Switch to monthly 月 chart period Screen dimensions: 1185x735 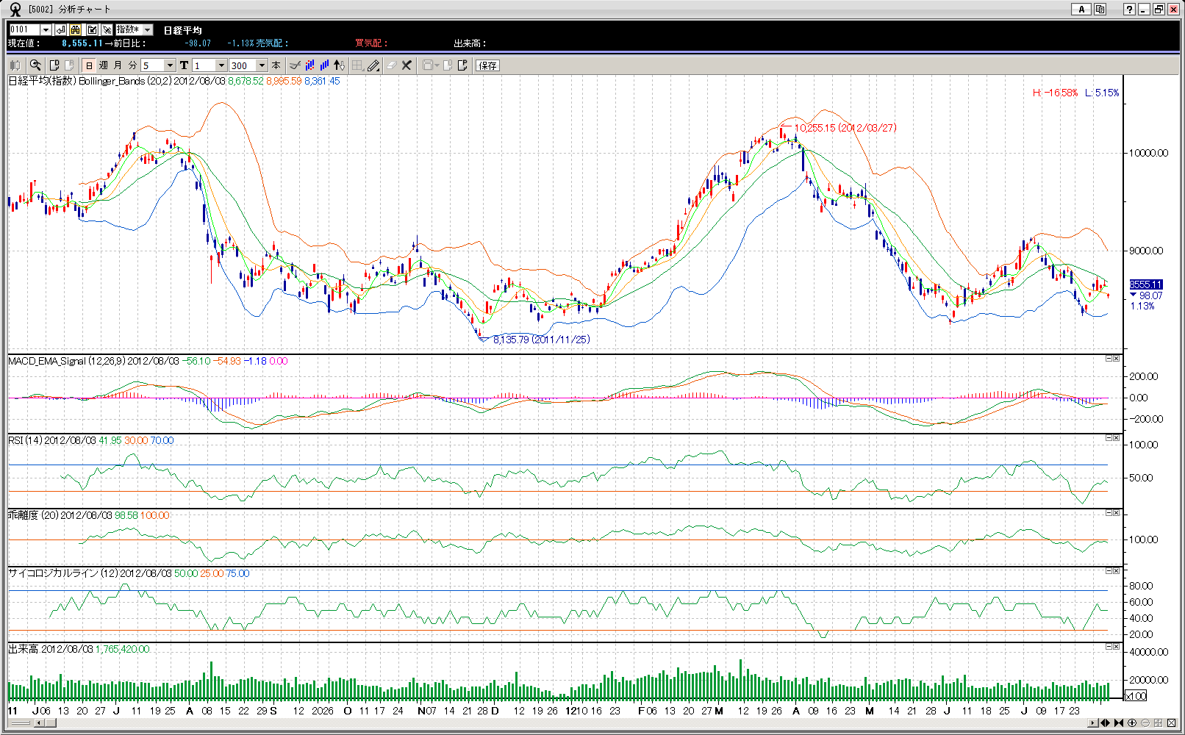click(x=118, y=65)
